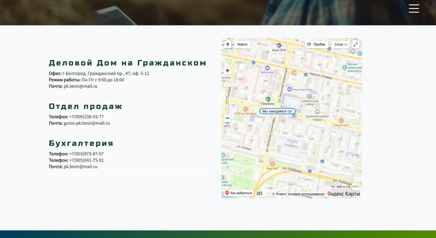Click the office address line text
The image size is (436, 238).
click(x=99, y=74)
